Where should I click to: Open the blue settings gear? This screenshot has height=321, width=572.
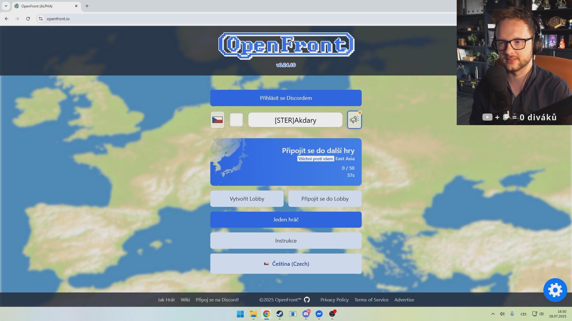coord(555,290)
